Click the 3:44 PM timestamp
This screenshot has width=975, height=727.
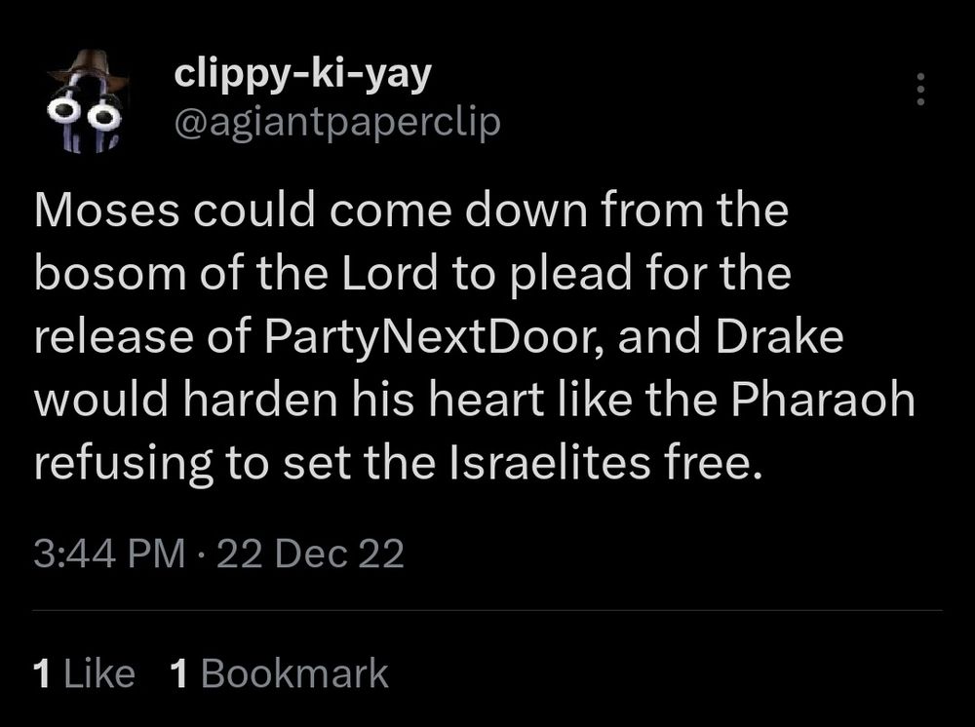pyautogui.click(x=109, y=553)
